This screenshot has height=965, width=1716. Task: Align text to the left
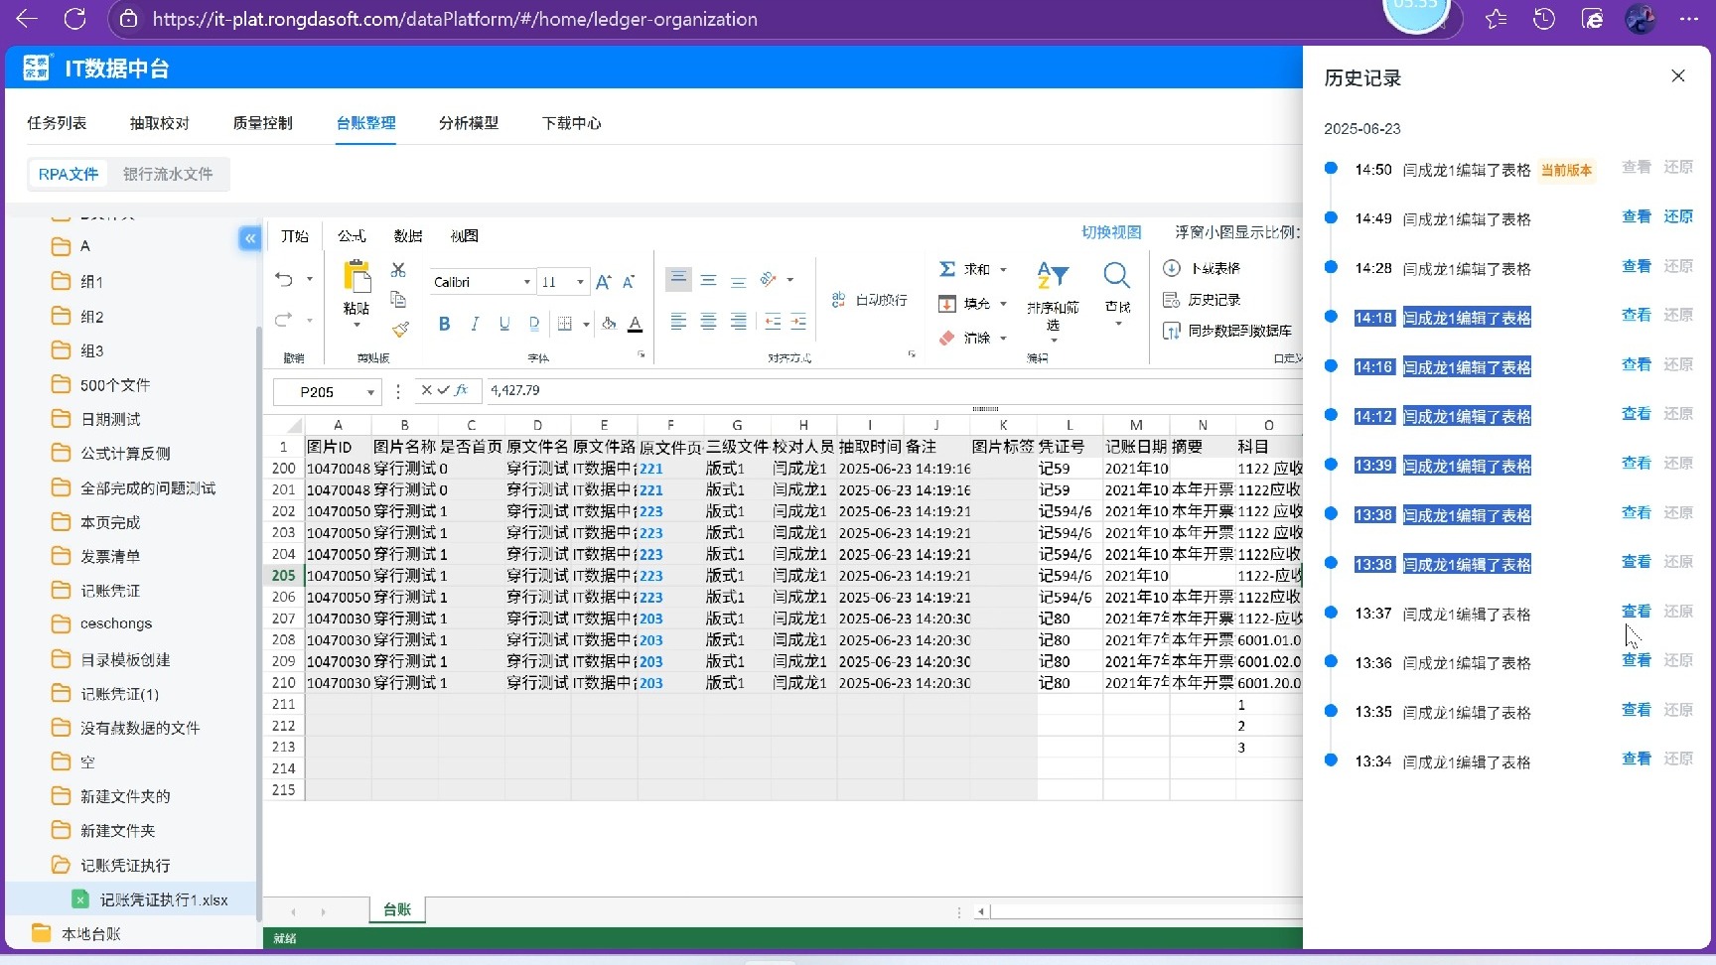click(x=678, y=322)
